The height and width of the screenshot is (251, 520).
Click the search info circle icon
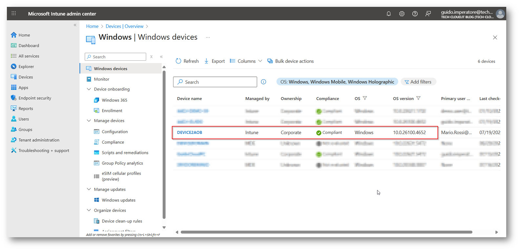(x=264, y=82)
